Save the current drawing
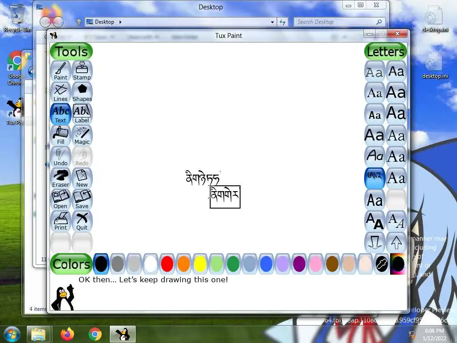Viewport: 457px width, 343px height. (x=82, y=200)
